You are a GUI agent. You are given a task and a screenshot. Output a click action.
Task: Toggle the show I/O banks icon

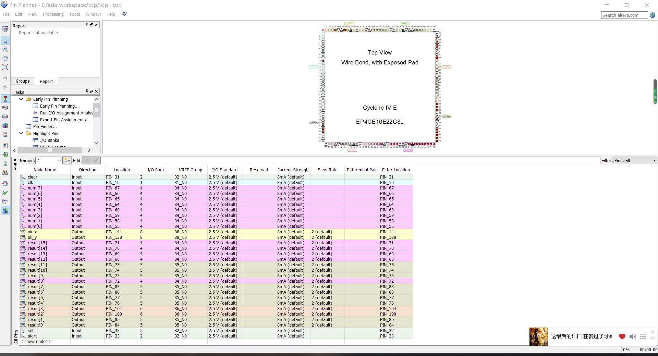(5, 99)
